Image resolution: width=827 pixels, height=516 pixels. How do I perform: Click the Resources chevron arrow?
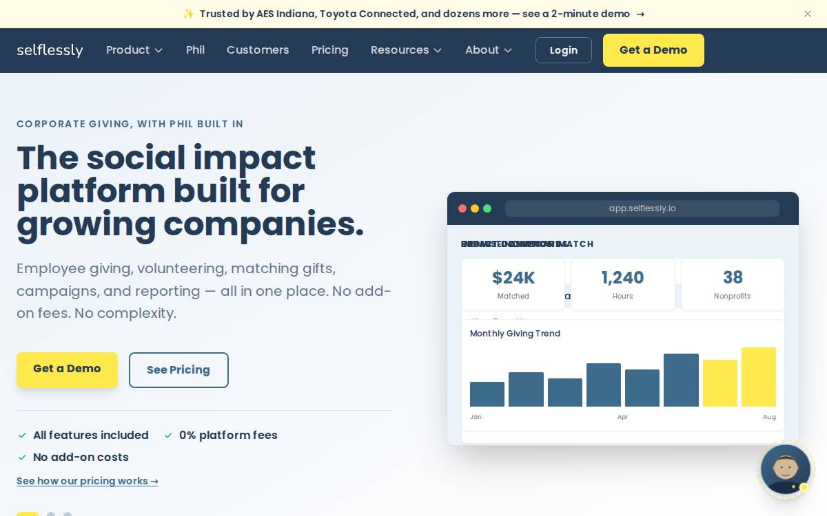(x=438, y=50)
